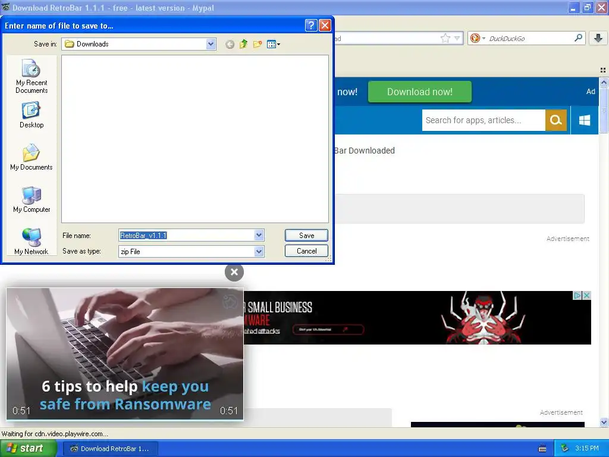The image size is (609, 457).
Task: Select the Windows platform icon
Action: coord(585,120)
